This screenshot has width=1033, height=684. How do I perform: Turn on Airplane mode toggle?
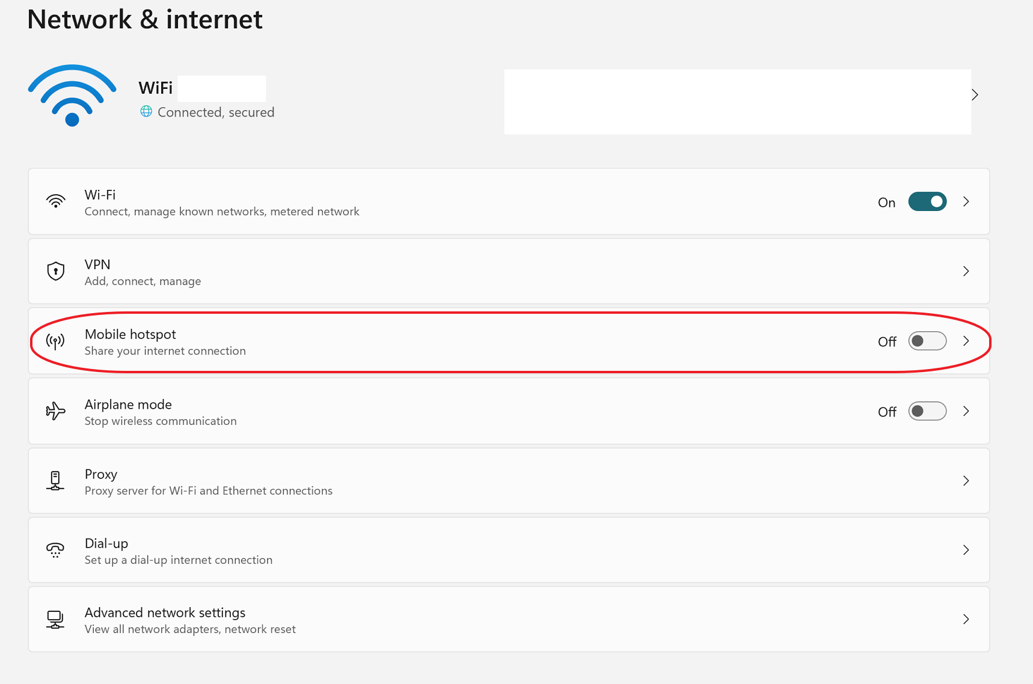tap(927, 411)
